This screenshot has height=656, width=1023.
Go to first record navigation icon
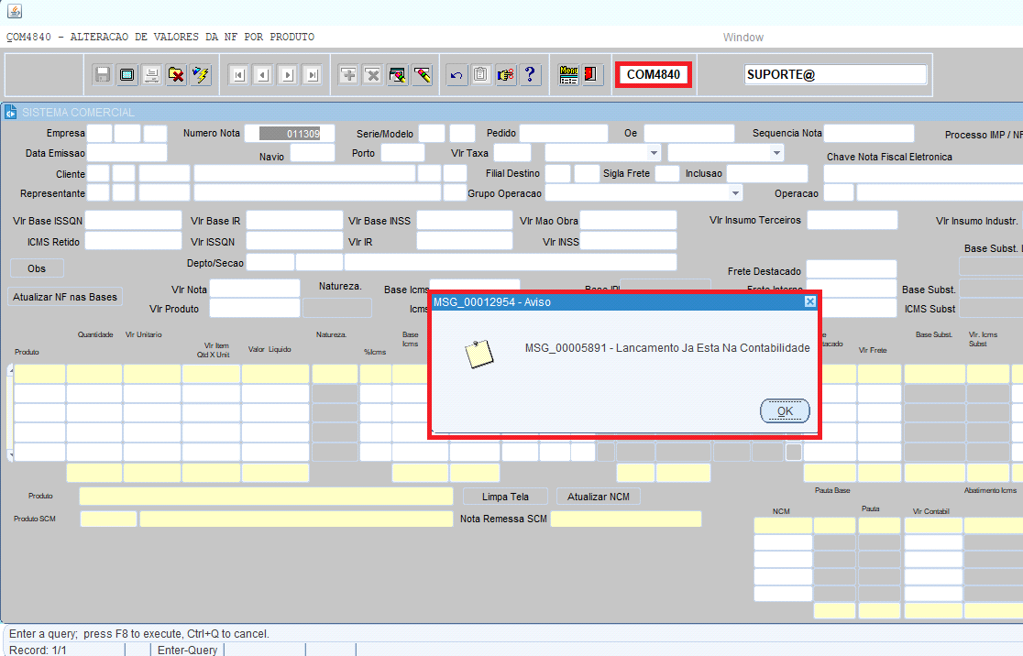pos(238,75)
